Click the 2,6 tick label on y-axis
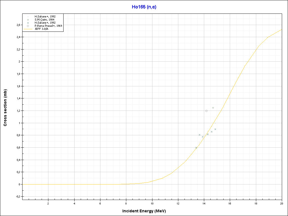This screenshot has width=288, height=216. [18, 25]
